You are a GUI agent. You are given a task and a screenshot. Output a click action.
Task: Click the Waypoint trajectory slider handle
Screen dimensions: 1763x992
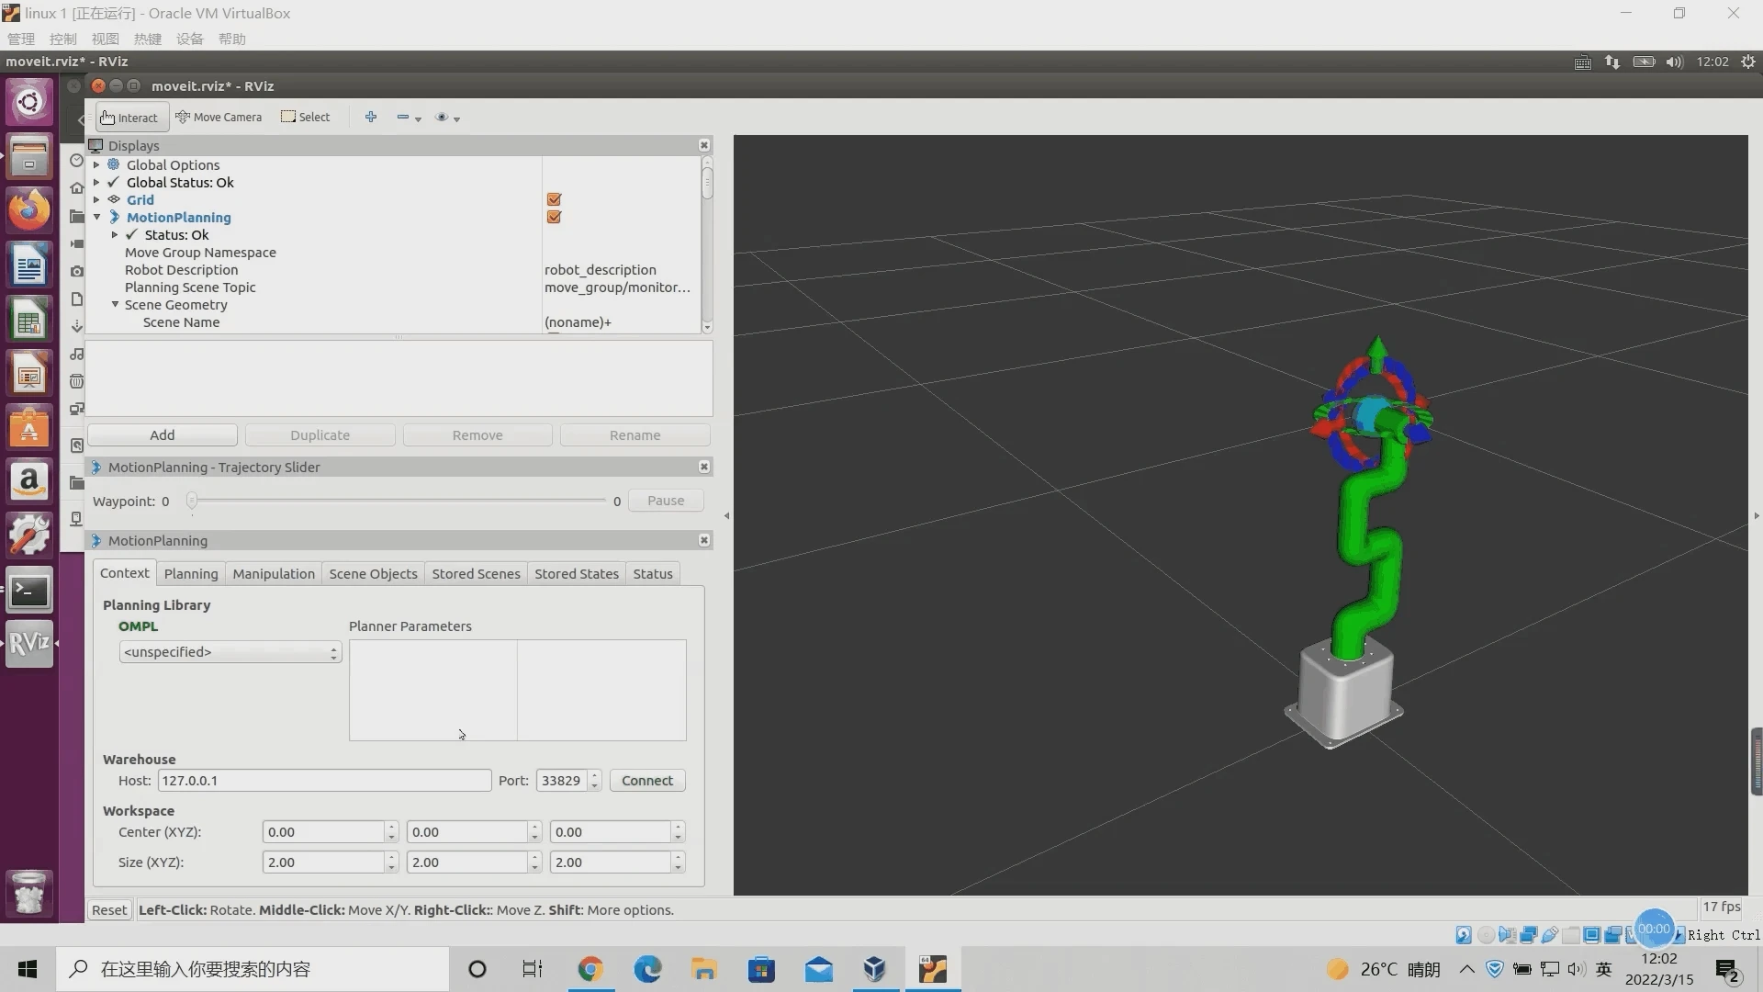(192, 501)
